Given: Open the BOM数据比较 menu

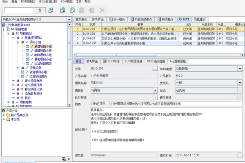Looking at the screenshot, I should (x=48, y=2).
